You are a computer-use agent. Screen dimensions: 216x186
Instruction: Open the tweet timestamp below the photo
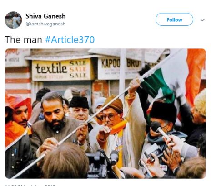[30, 185]
